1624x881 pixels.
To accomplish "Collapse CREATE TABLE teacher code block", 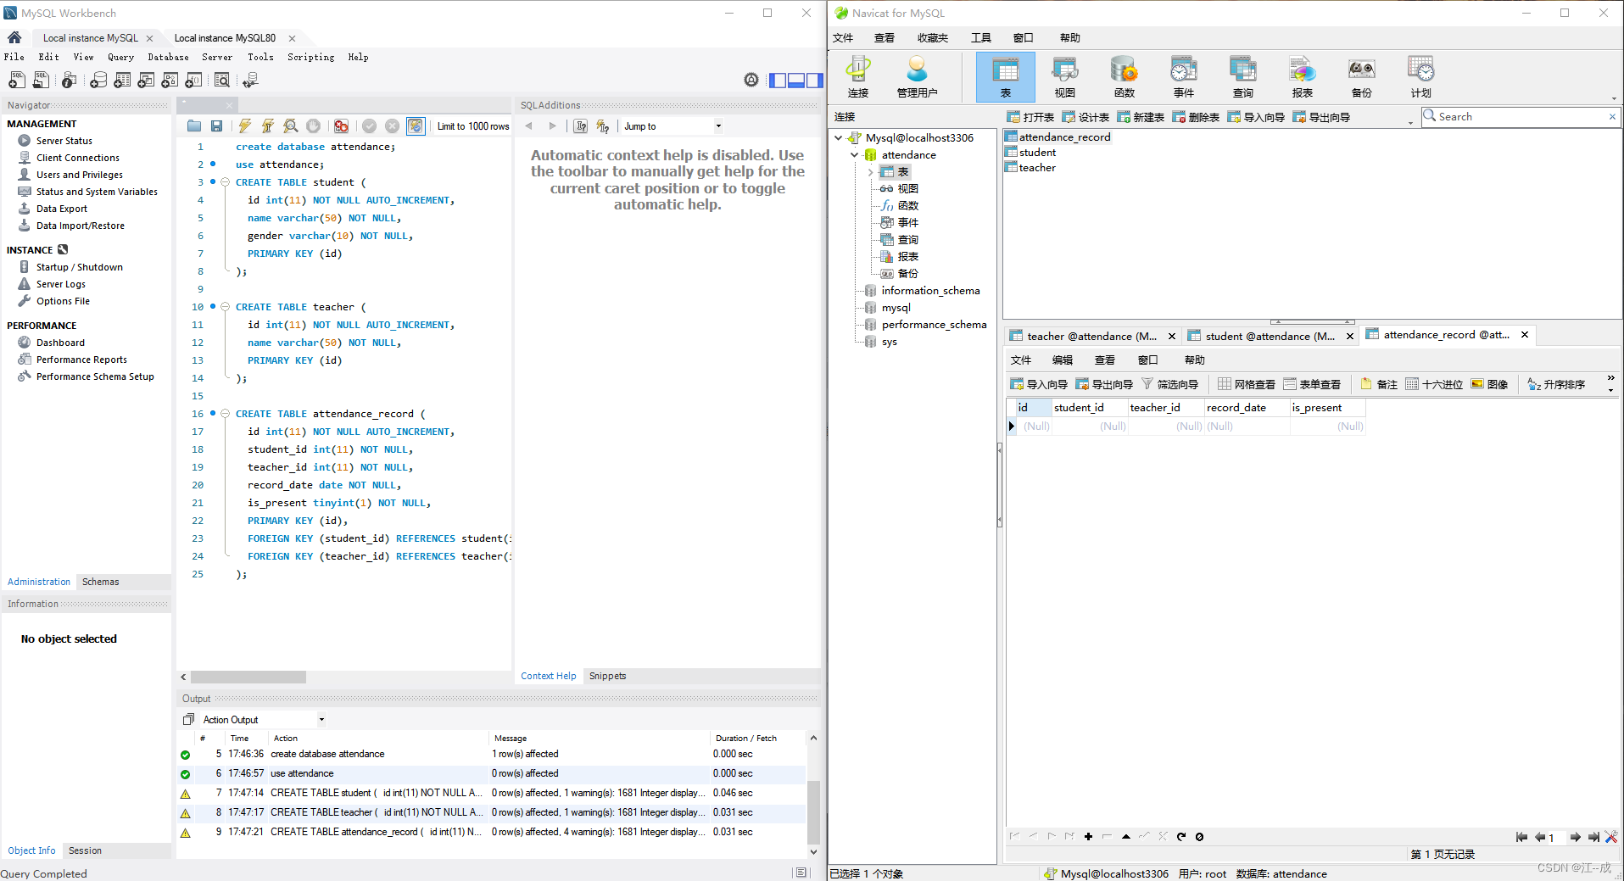I will coord(225,307).
